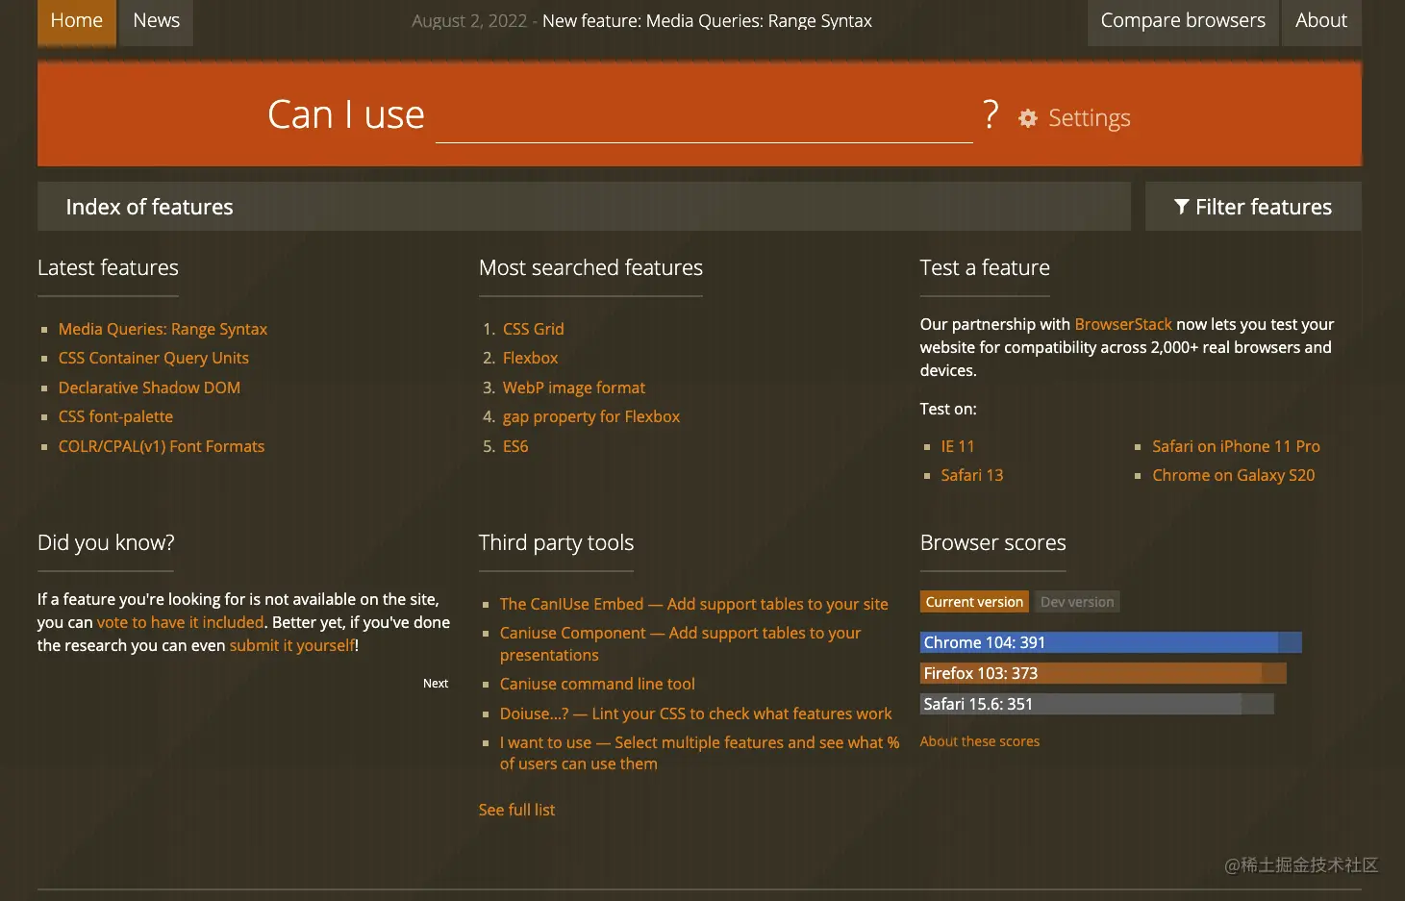Viewport: 1405px width, 901px height.
Task: Open the About page
Action: [x=1321, y=21]
